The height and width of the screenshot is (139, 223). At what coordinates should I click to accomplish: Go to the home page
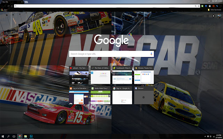pos(12,6)
